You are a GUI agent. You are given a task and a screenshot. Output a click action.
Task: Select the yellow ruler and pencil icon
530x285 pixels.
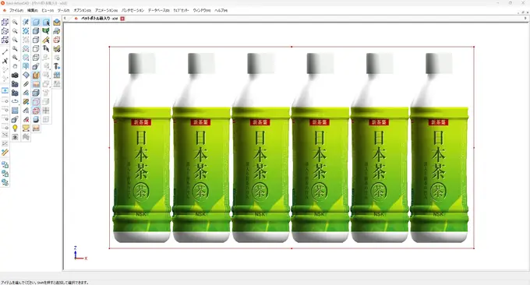(46, 40)
